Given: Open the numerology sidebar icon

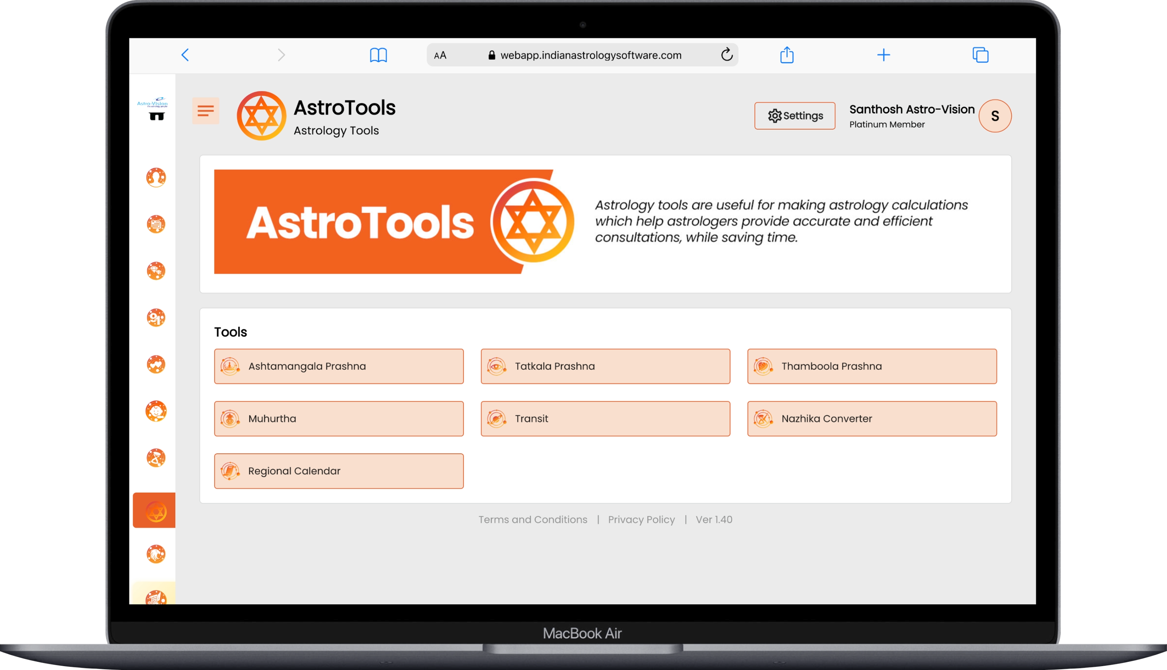Looking at the screenshot, I should tap(156, 318).
